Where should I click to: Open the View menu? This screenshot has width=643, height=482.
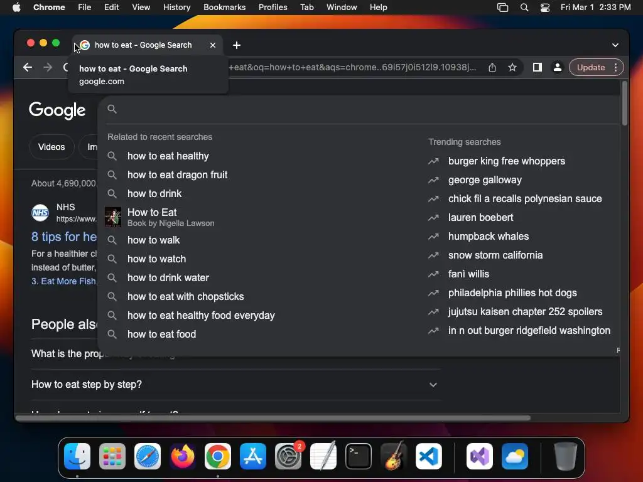(x=141, y=8)
